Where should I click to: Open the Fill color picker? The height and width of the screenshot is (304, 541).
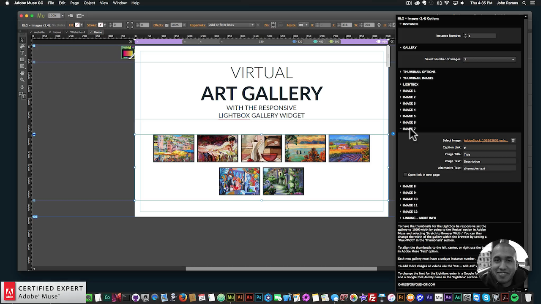coord(78,25)
